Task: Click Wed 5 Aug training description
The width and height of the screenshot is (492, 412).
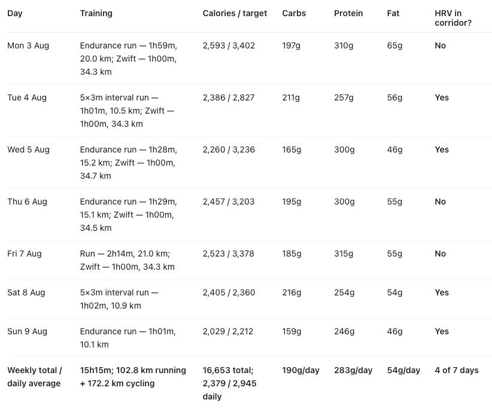Action: tap(128, 163)
